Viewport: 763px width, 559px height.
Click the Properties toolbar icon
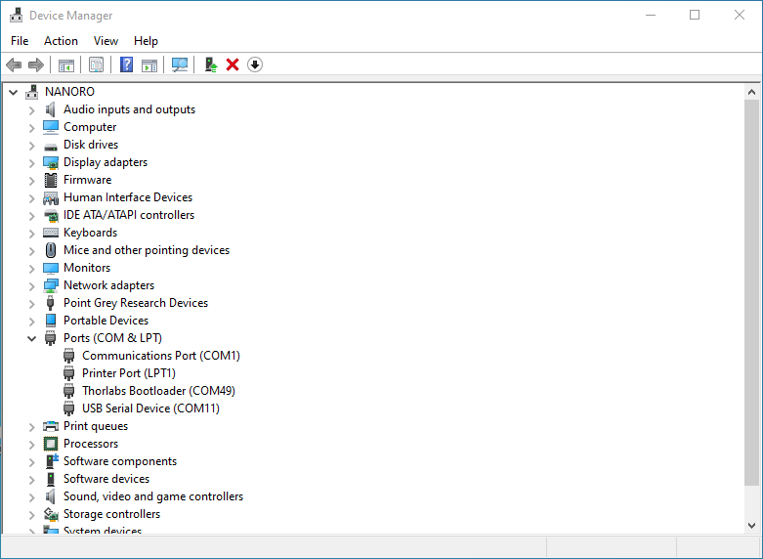[x=96, y=64]
